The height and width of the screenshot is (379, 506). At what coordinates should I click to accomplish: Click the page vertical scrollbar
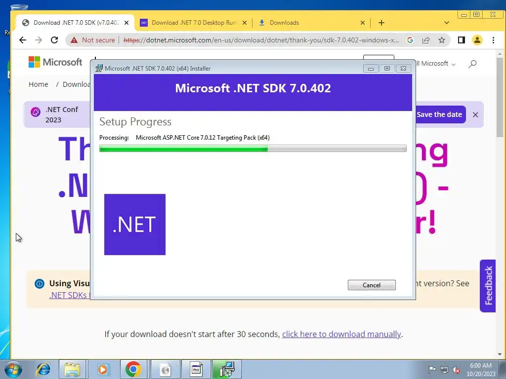point(500,97)
